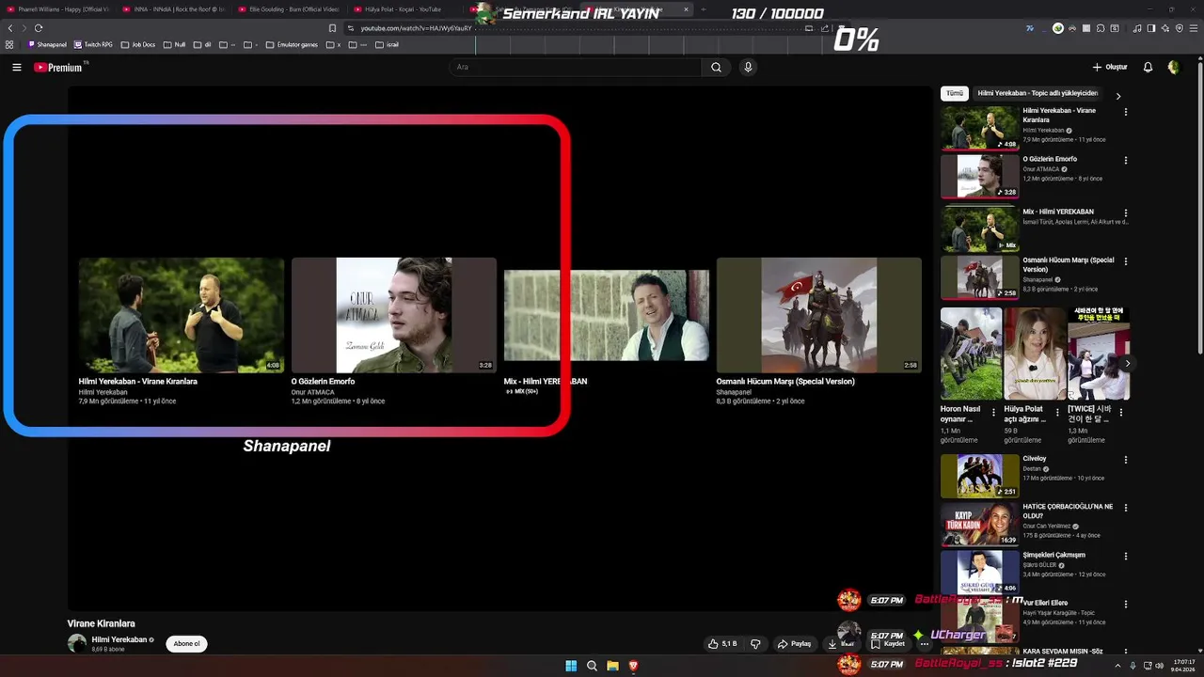Image resolution: width=1204 pixels, height=677 pixels.
Task: Open Windows taskbar search
Action: (x=592, y=666)
